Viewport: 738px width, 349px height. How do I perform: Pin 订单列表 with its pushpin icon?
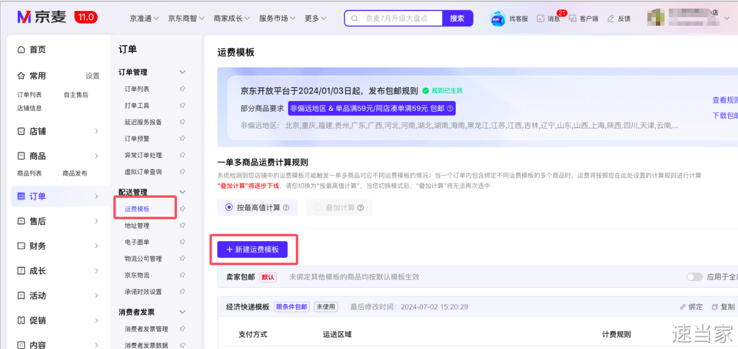[182, 89]
